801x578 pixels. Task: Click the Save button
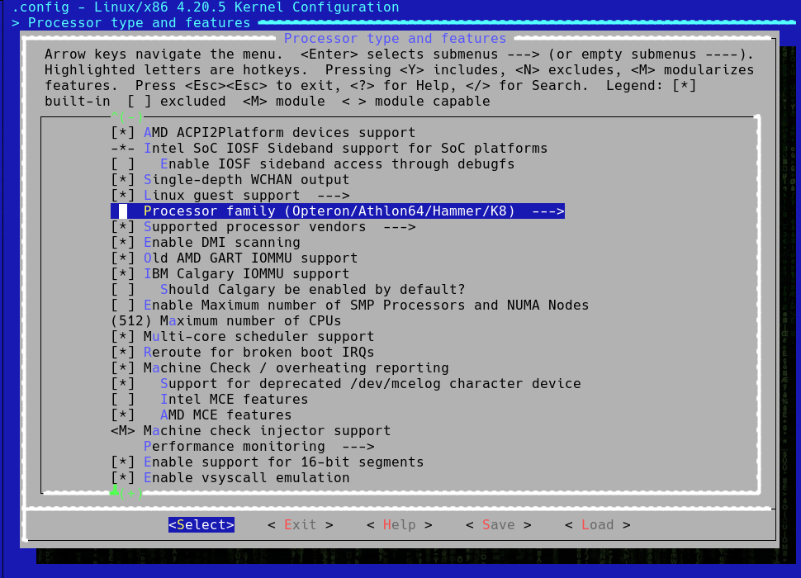pyautogui.click(x=498, y=524)
